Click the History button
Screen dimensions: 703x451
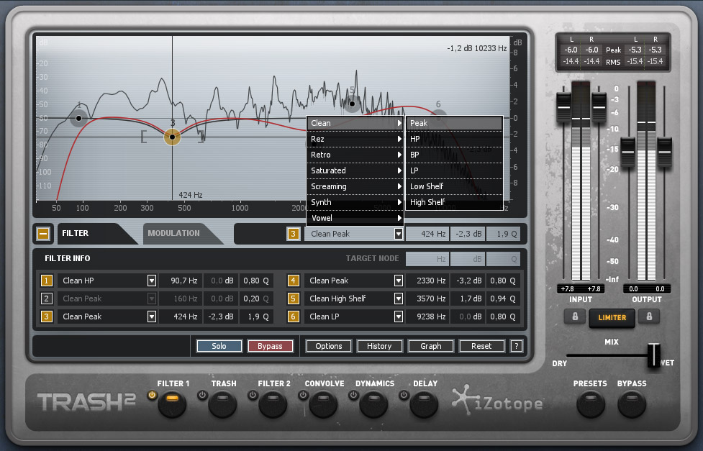pos(379,346)
